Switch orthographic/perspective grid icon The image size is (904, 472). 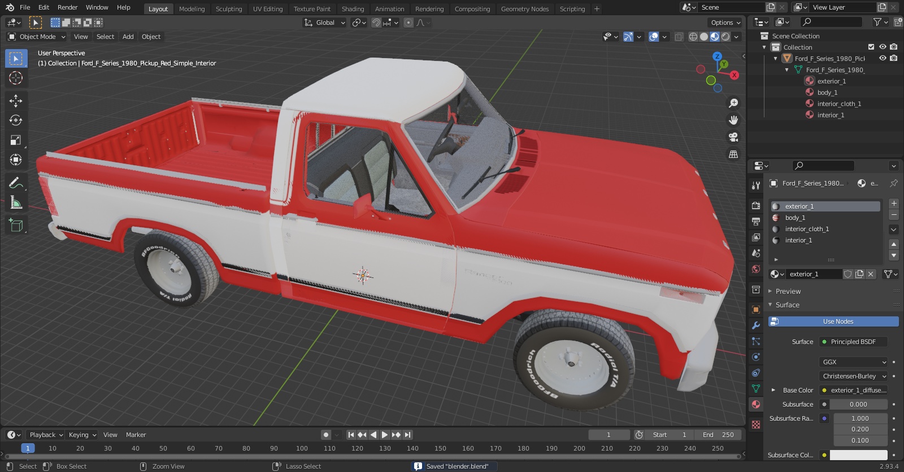pyautogui.click(x=733, y=154)
